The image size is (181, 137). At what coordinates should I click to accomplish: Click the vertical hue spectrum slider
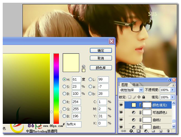(56, 89)
